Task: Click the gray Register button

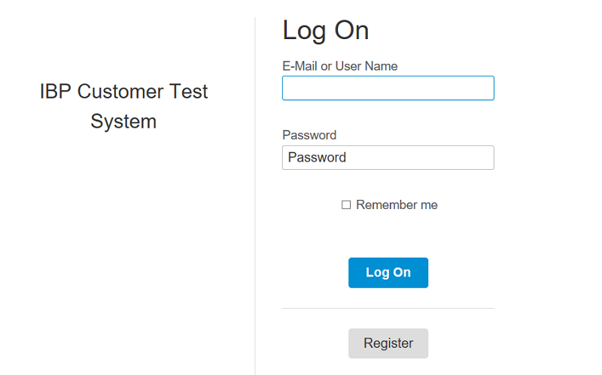Action: (388, 343)
